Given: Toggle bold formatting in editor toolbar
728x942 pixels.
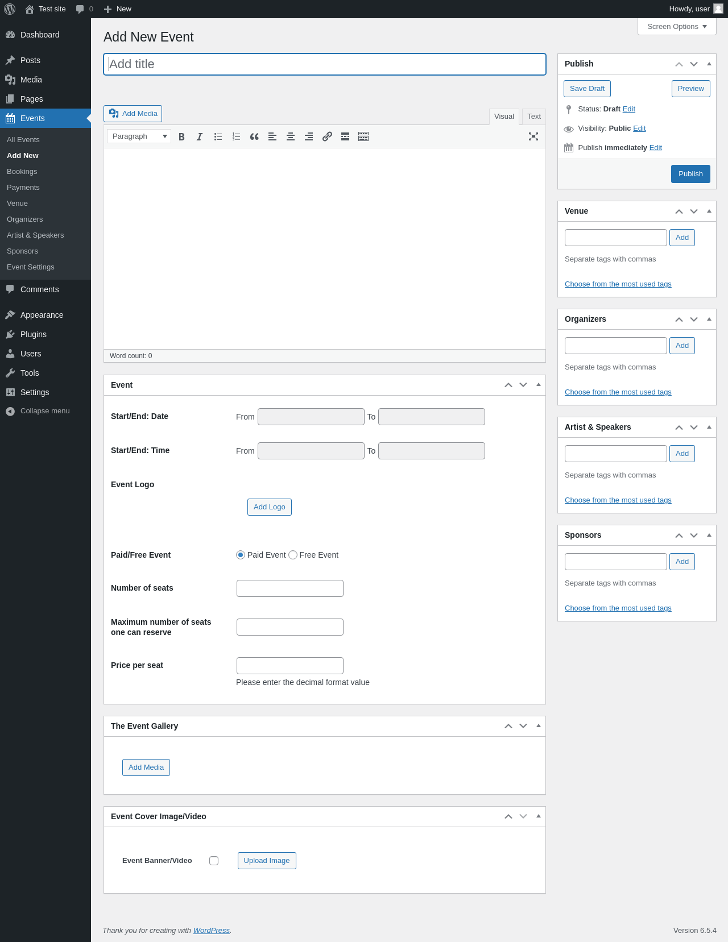Looking at the screenshot, I should (x=181, y=136).
